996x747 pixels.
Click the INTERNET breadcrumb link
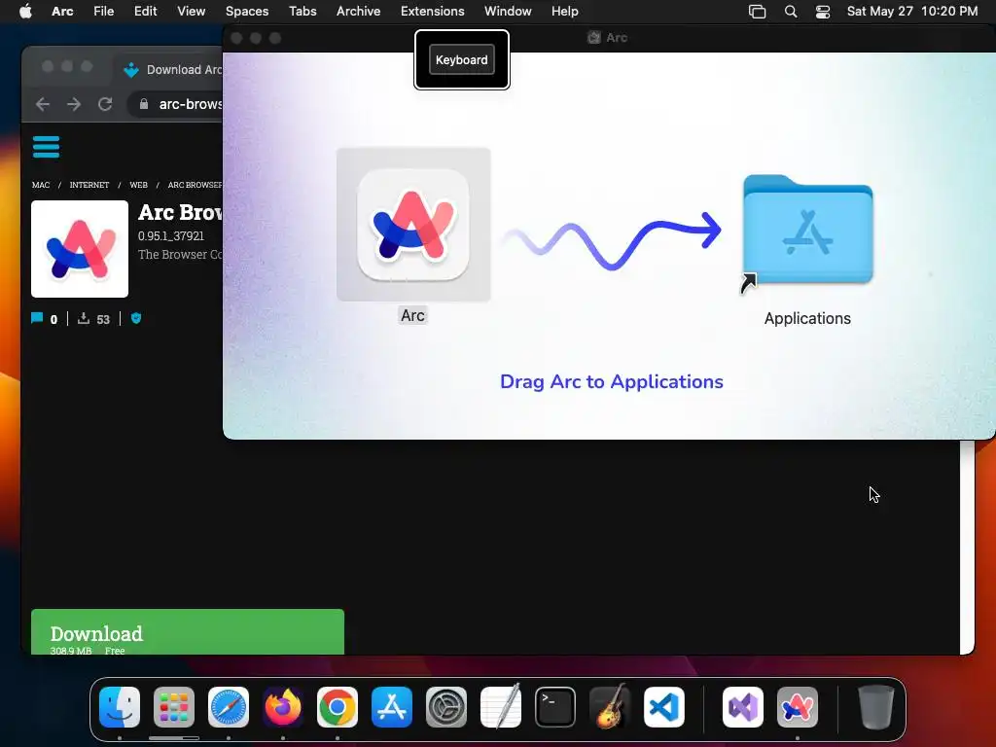pyautogui.click(x=89, y=185)
